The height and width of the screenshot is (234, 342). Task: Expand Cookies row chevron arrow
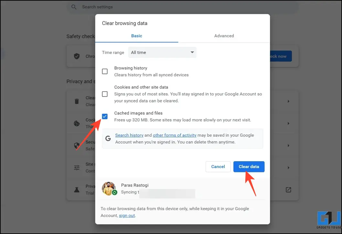click(x=288, y=123)
